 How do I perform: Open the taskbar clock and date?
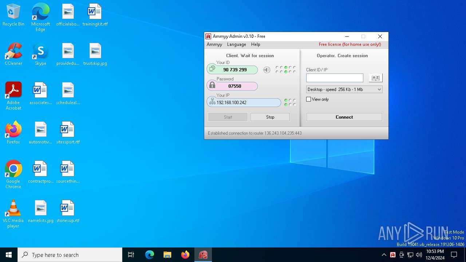435,255
